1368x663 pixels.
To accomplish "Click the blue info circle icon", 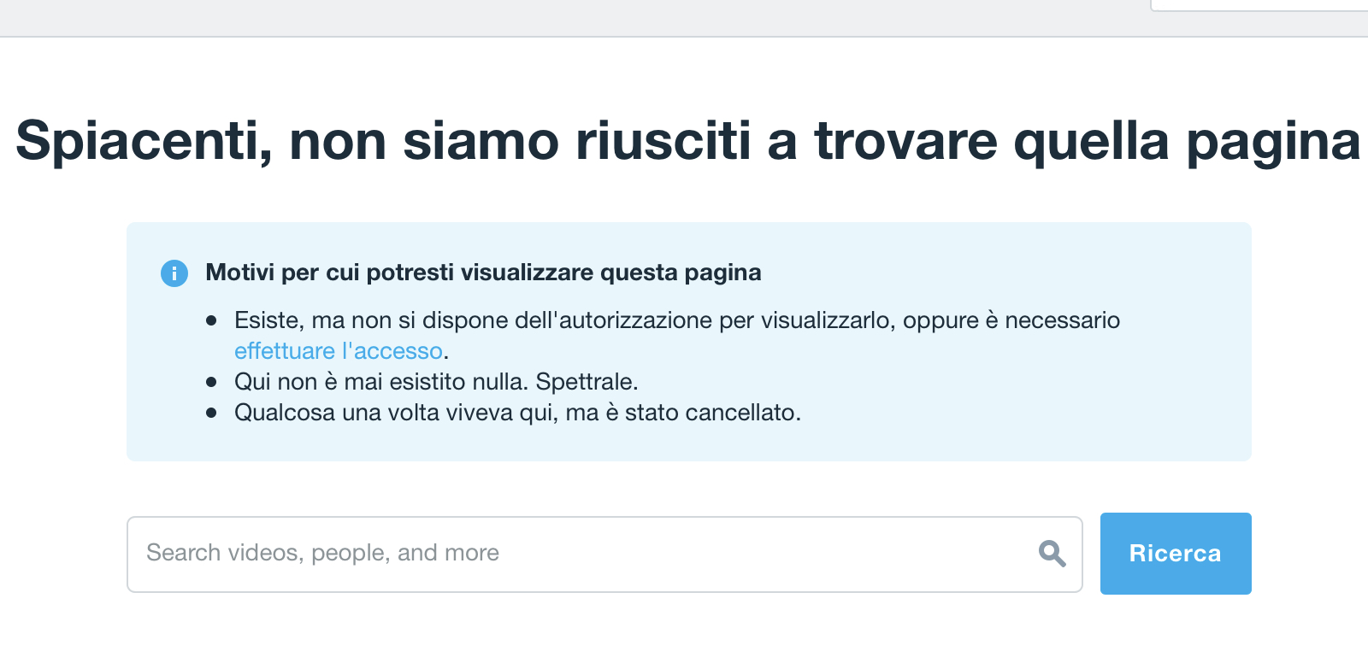I will (174, 273).
